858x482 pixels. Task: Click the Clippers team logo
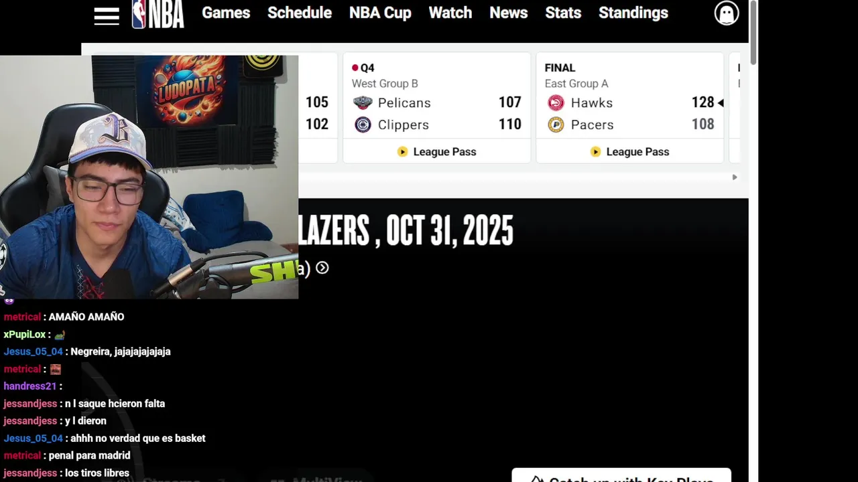363,125
